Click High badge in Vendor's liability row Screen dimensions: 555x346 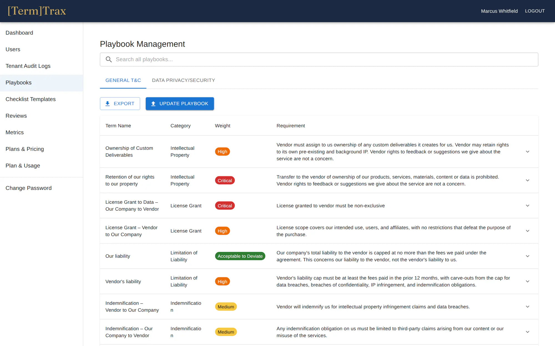tap(222, 282)
